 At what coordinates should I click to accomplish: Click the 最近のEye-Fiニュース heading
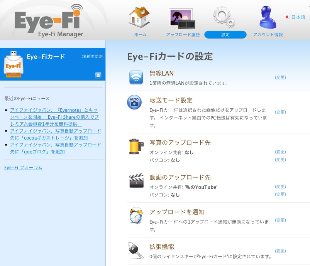coord(27,99)
